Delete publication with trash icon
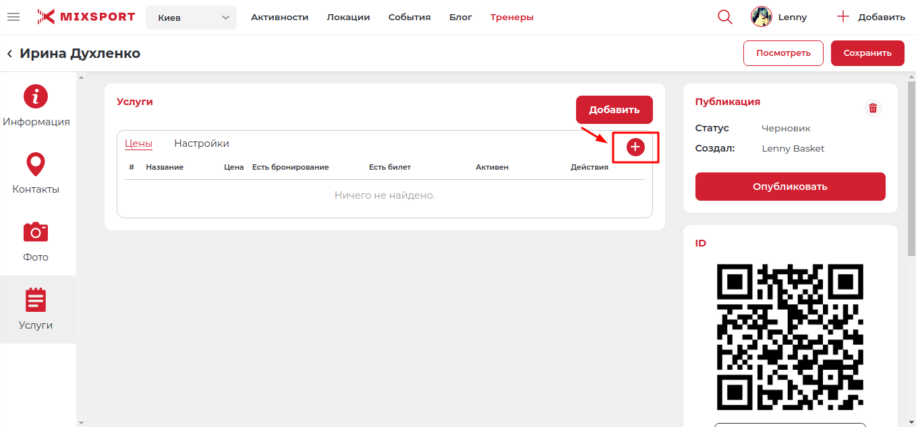The width and height of the screenshot is (916, 427). tap(873, 108)
